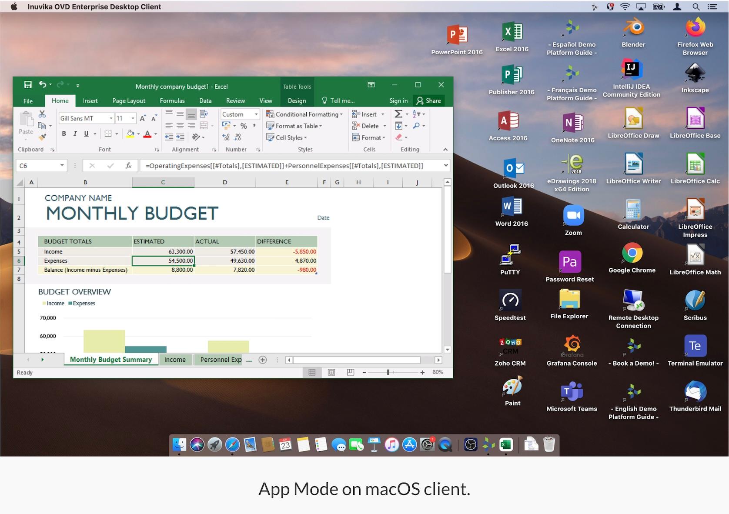Toggle Bold formatting
The width and height of the screenshot is (729, 514).
tap(64, 134)
